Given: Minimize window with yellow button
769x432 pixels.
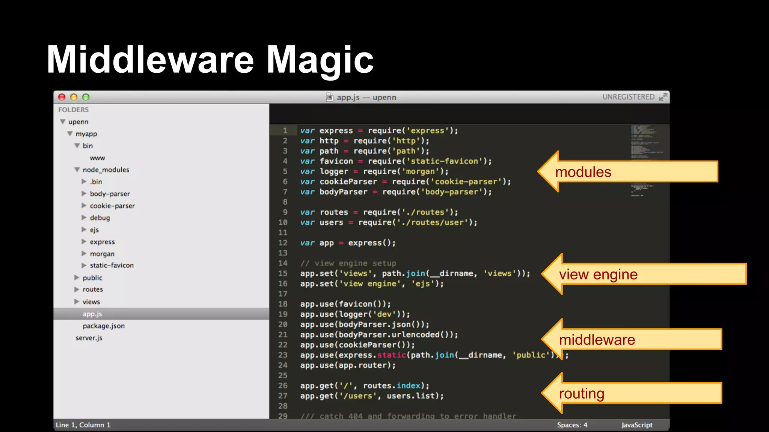Looking at the screenshot, I should (x=74, y=97).
